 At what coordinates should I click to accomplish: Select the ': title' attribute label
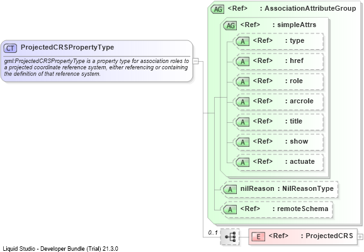coord(293,121)
